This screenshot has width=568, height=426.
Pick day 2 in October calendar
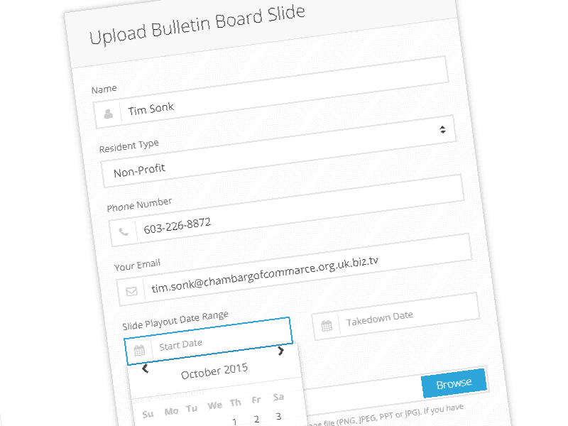tap(256, 419)
